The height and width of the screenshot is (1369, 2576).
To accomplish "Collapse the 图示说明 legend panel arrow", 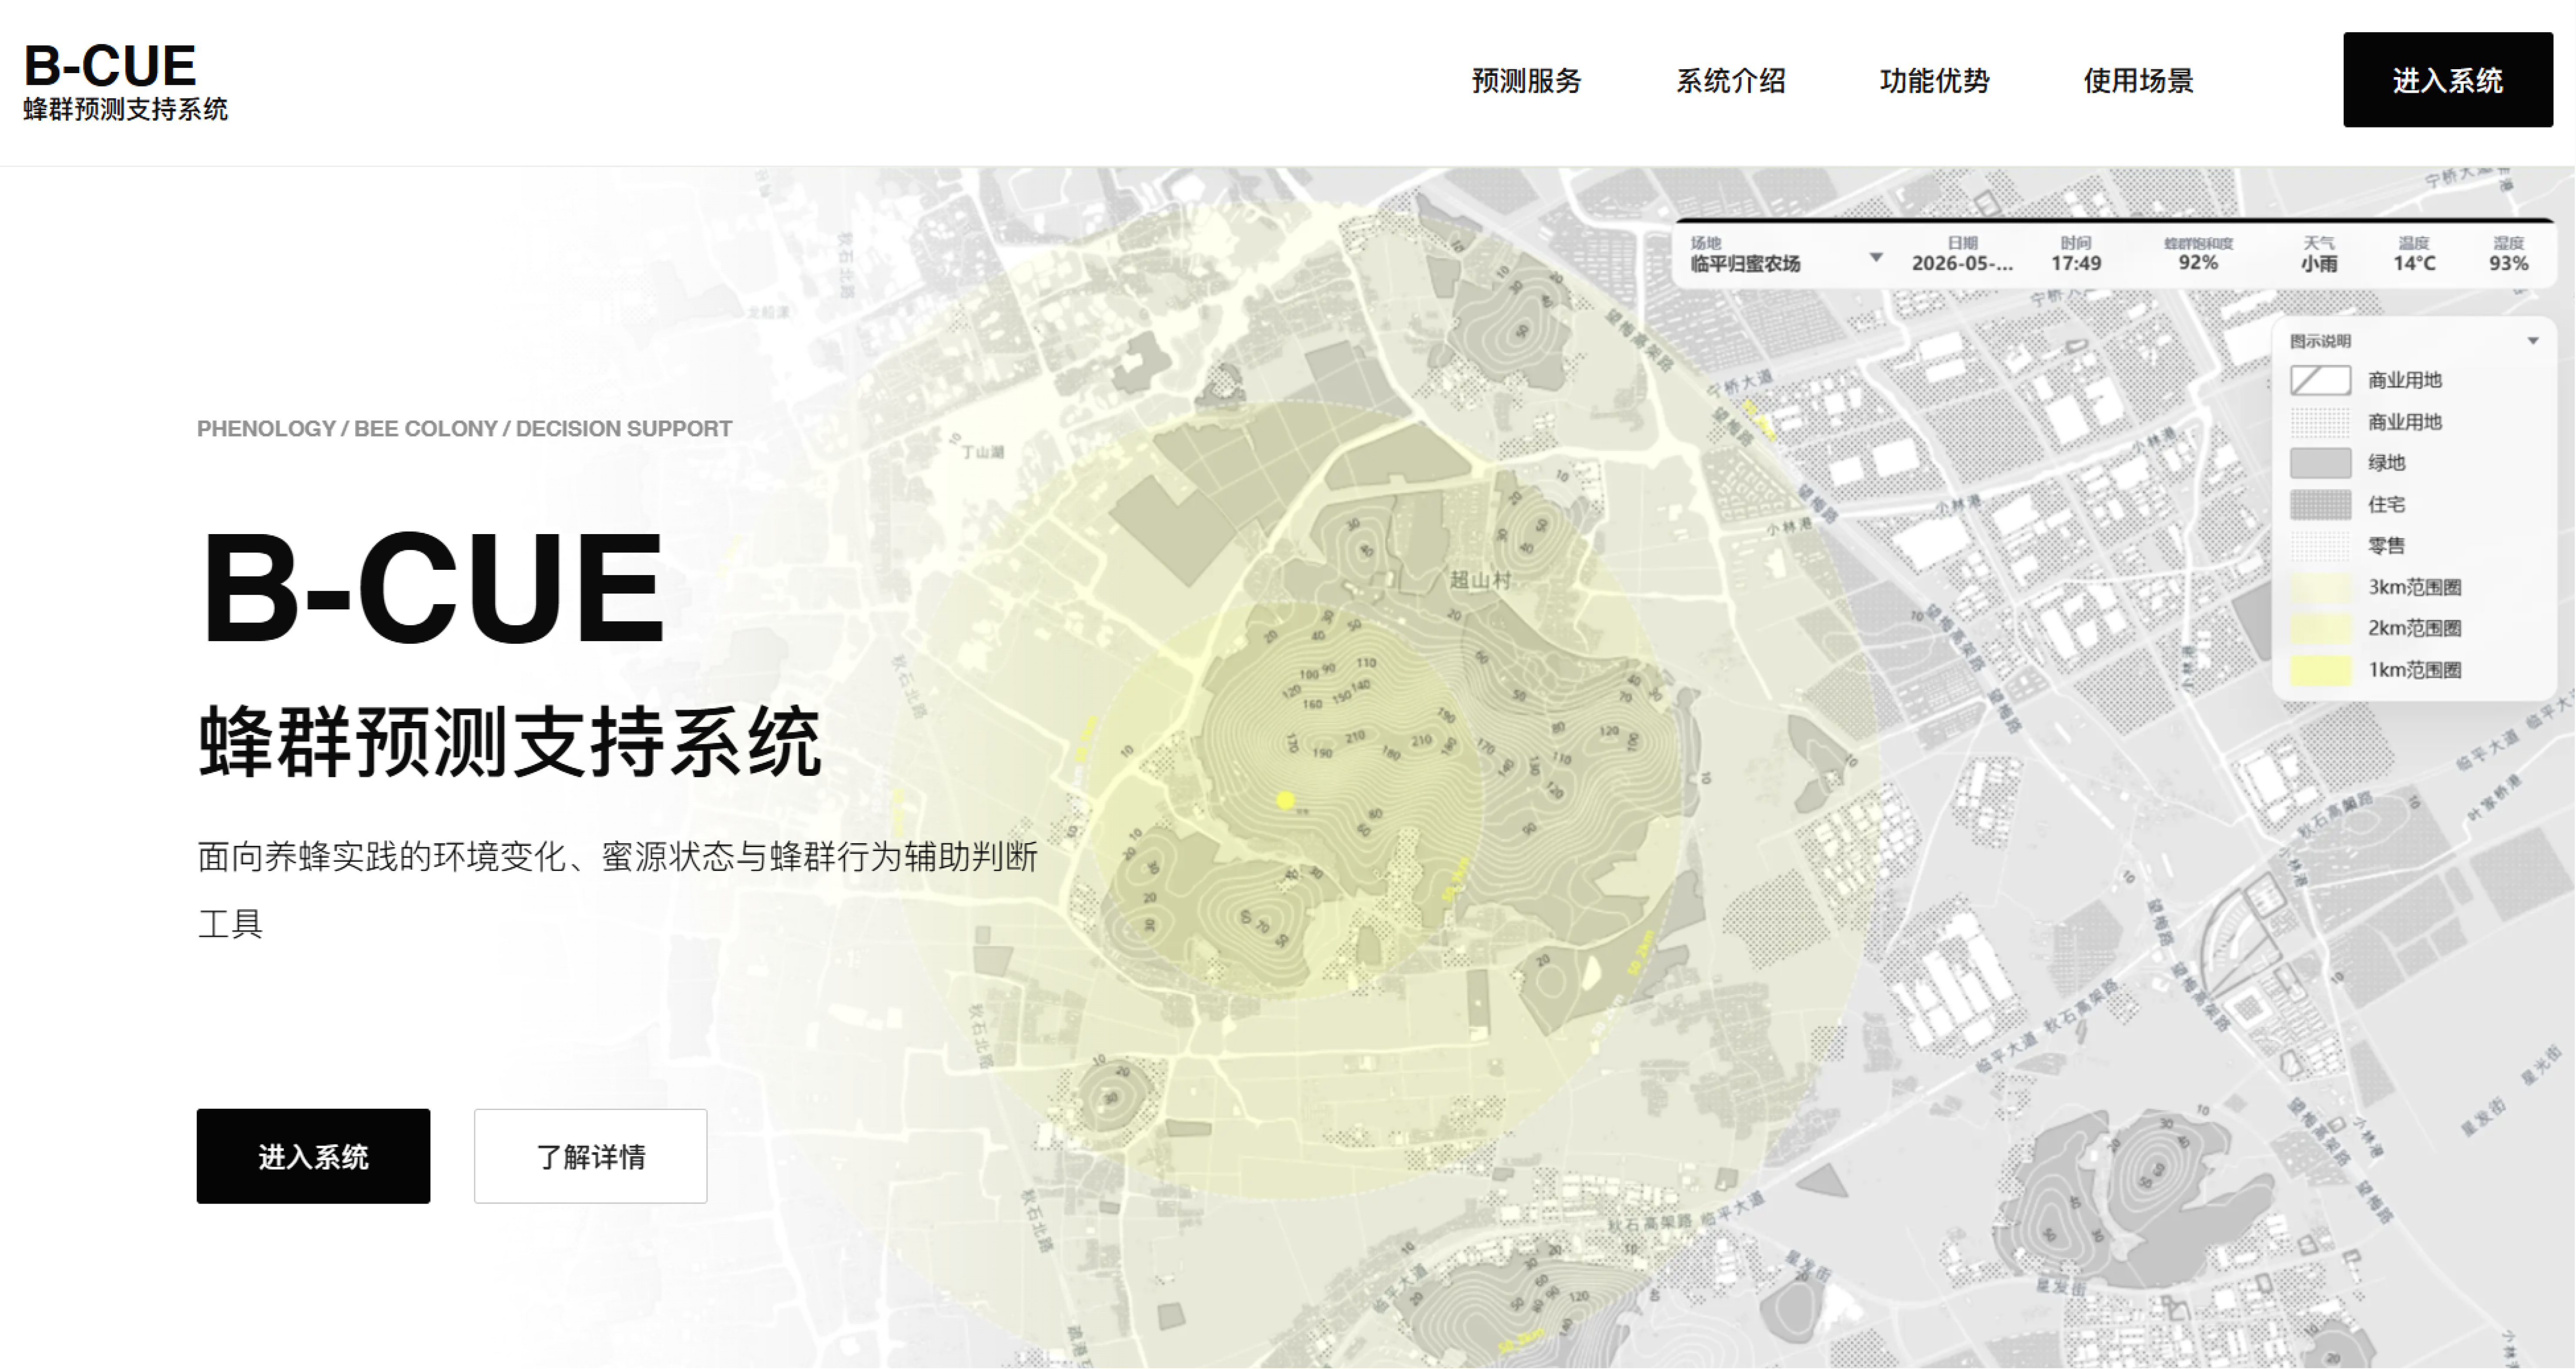I will pos(2533,341).
